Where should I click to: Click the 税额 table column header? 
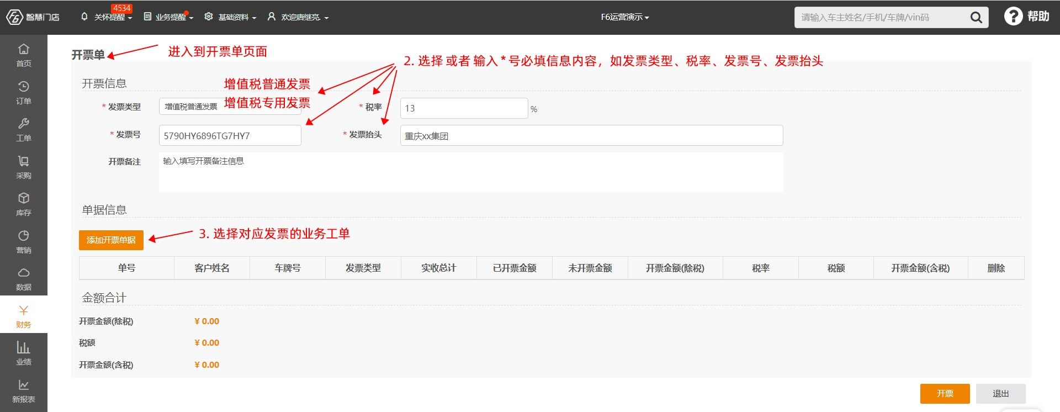click(836, 268)
